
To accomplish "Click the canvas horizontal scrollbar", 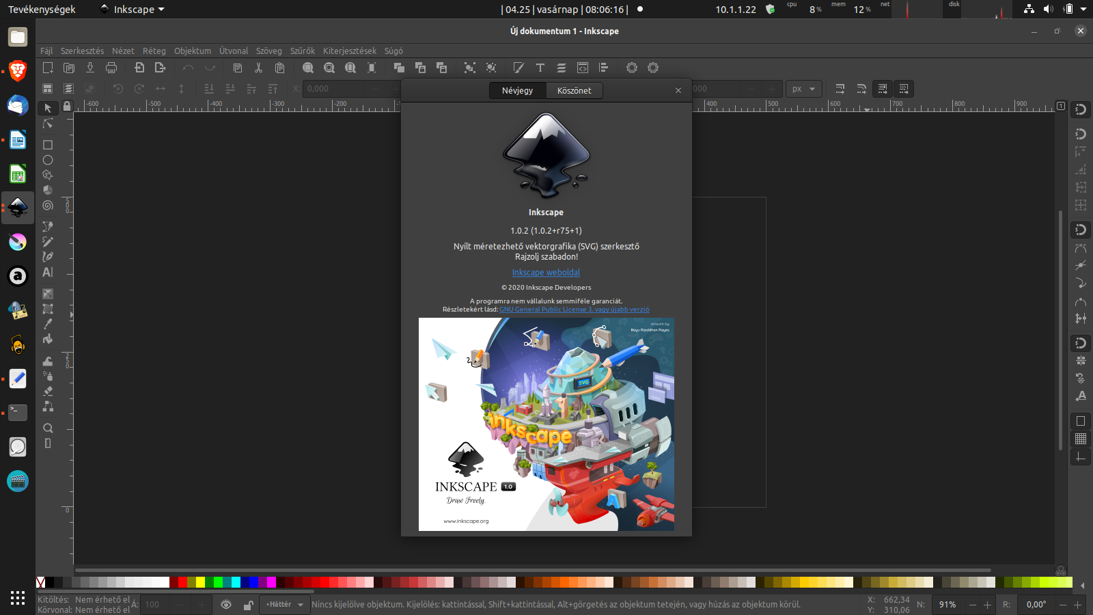I will [x=533, y=570].
